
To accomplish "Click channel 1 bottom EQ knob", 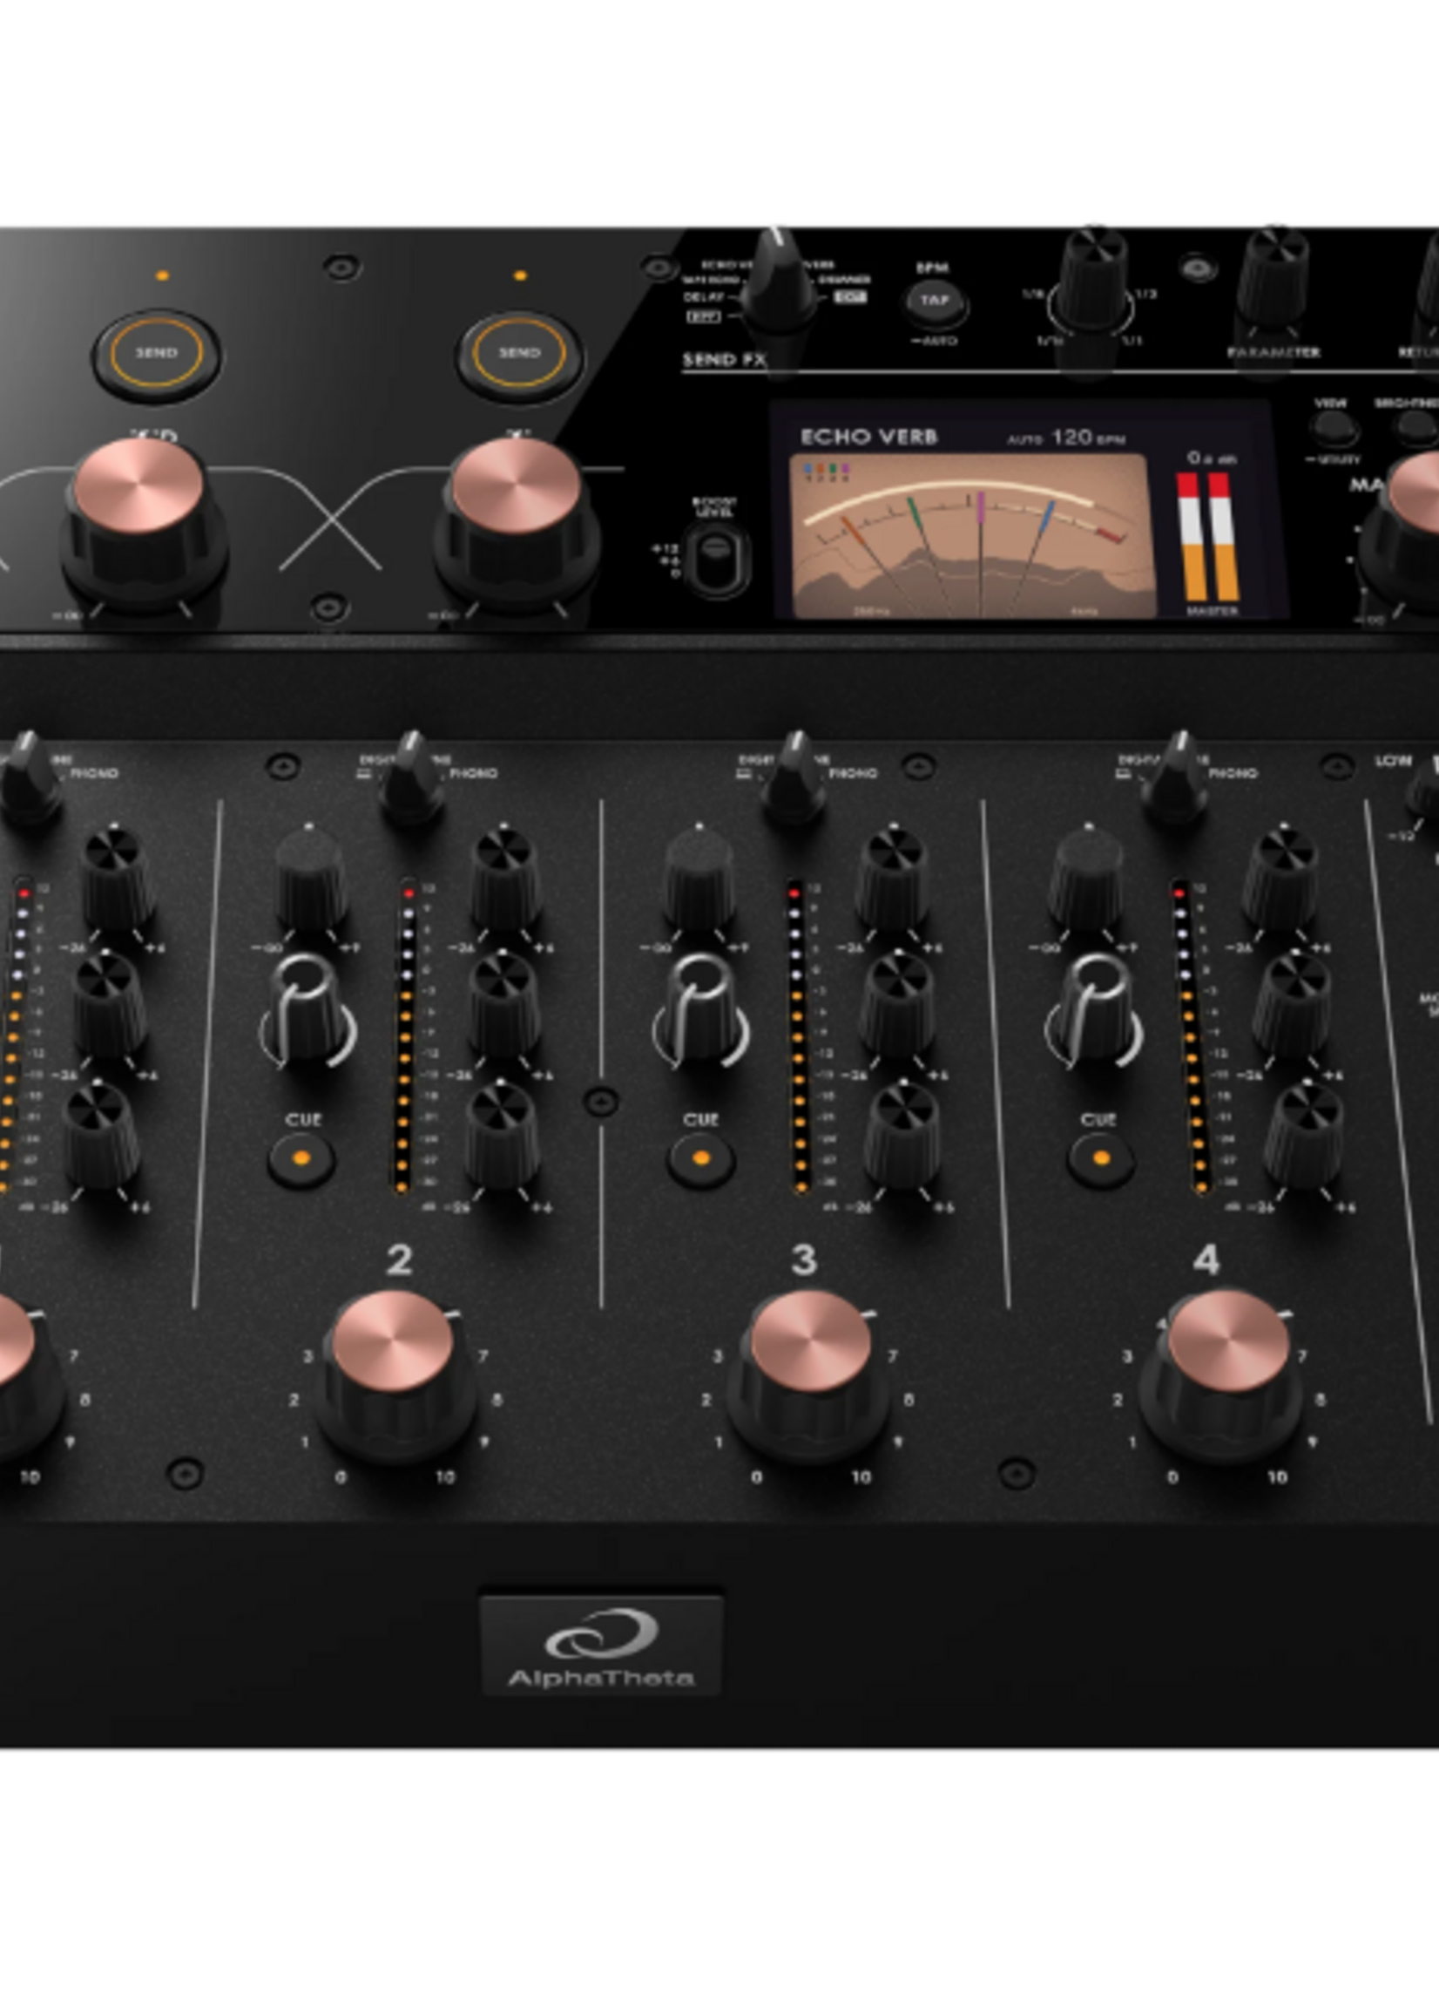I will [x=101, y=1135].
